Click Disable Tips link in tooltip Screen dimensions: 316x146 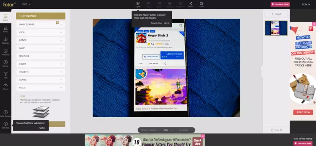(156, 23)
